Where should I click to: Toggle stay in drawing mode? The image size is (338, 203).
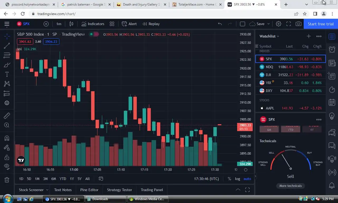(x=7, y=148)
